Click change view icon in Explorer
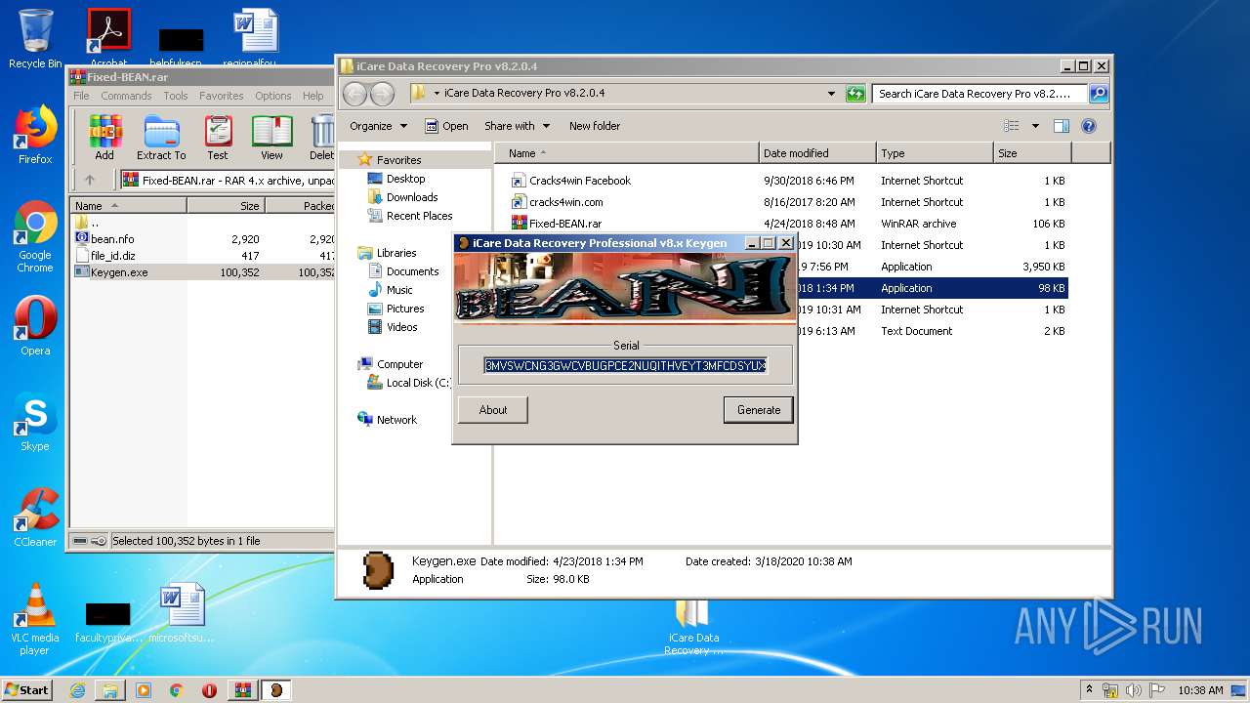1250x703 pixels. click(x=1012, y=126)
